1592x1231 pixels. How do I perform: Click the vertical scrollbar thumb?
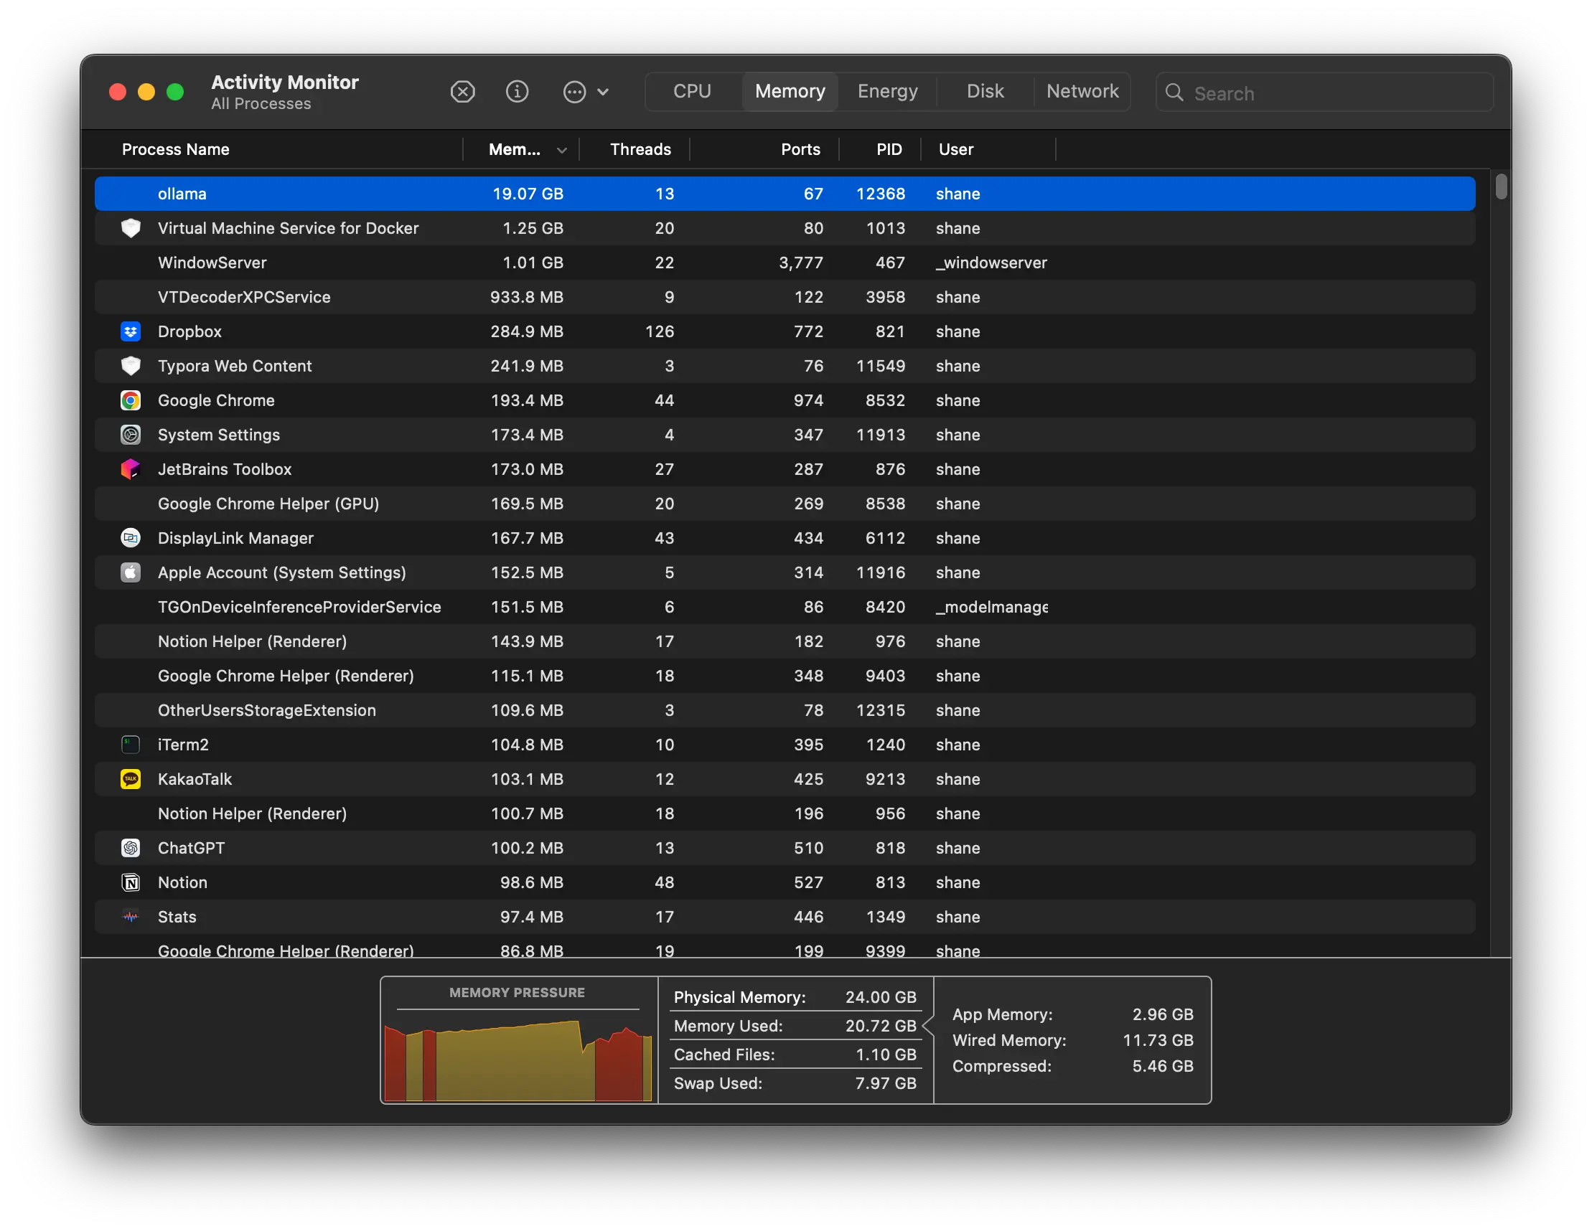click(x=1500, y=187)
